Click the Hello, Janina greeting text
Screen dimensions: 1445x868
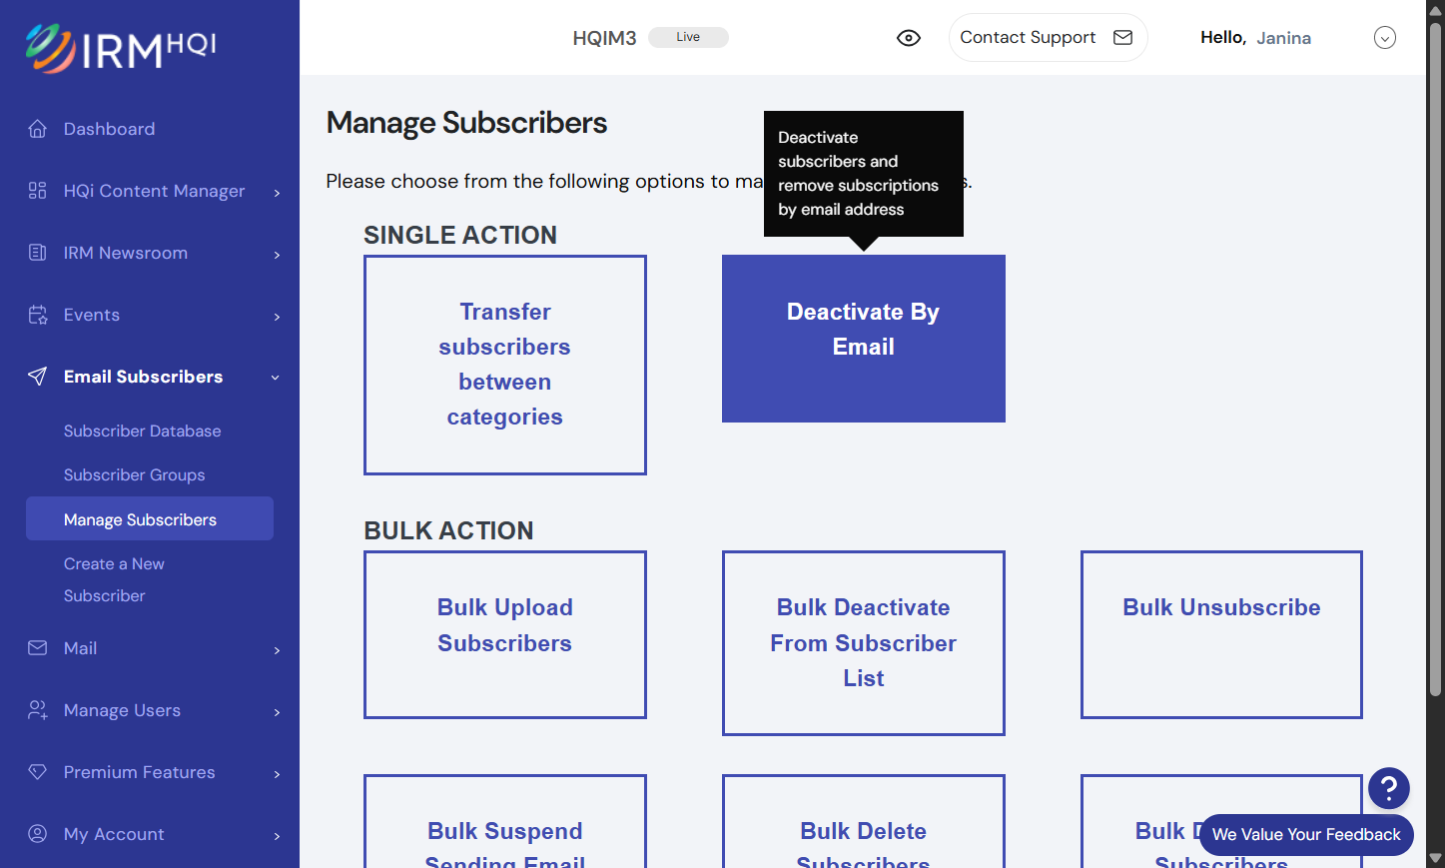click(x=1255, y=38)
